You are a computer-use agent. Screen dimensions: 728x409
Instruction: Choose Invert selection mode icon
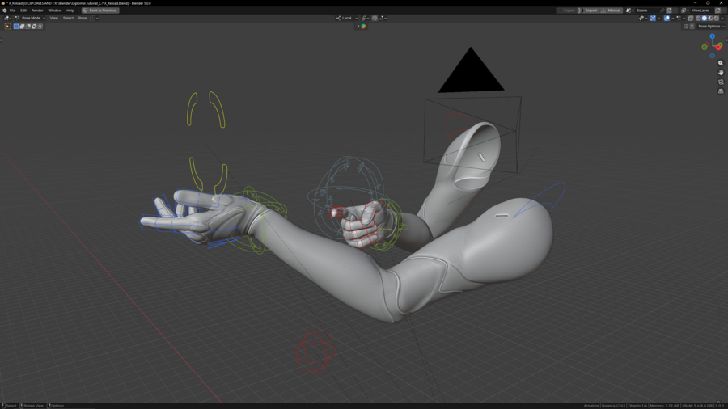point(34,27)
